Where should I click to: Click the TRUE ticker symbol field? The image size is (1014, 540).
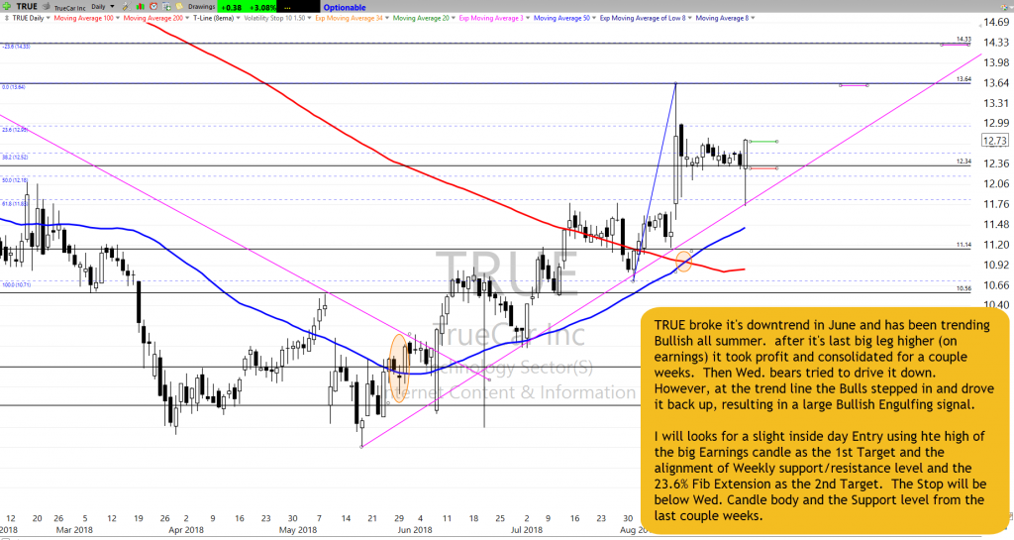tap(27, 7)
